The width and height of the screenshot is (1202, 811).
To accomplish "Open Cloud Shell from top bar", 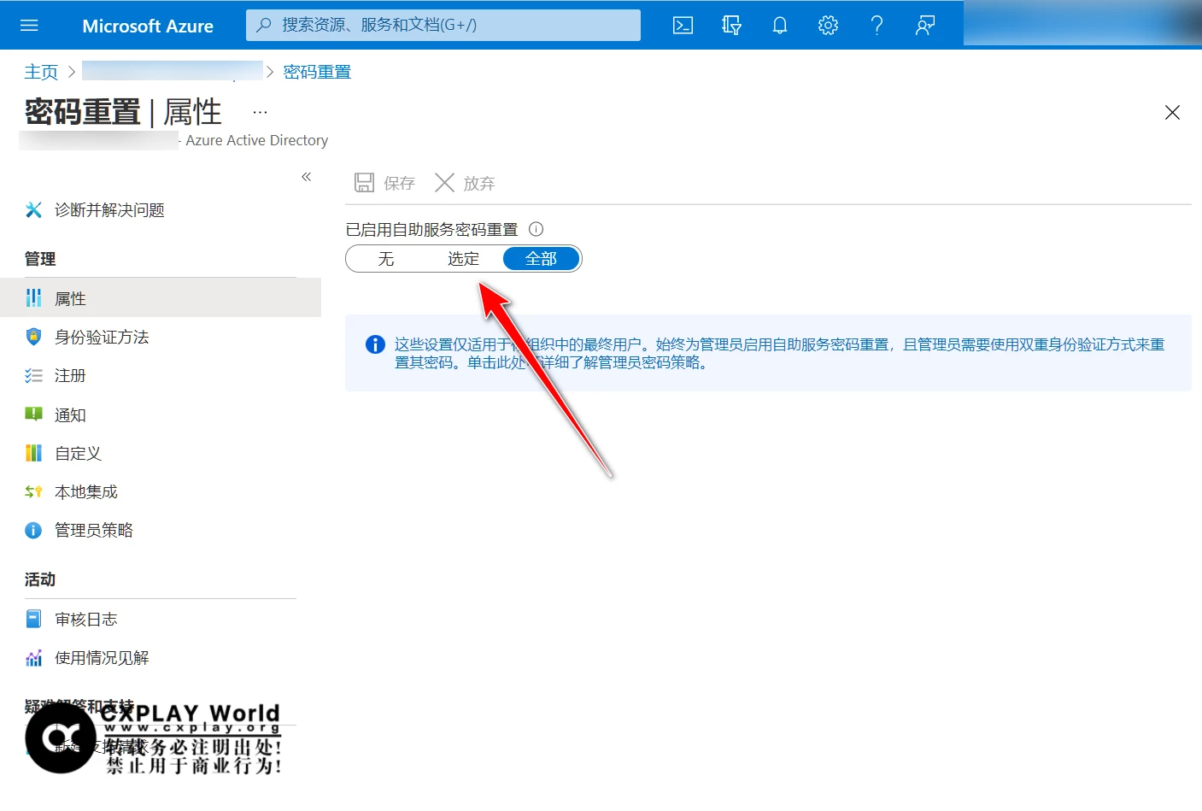I will (x=683, y=26).
